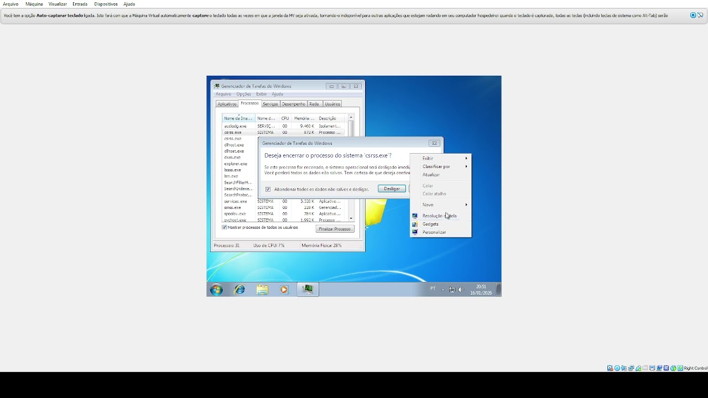Open the Rede tab
Image resolution: width=708 pixels, height=398 pixels.
[314, 104]
